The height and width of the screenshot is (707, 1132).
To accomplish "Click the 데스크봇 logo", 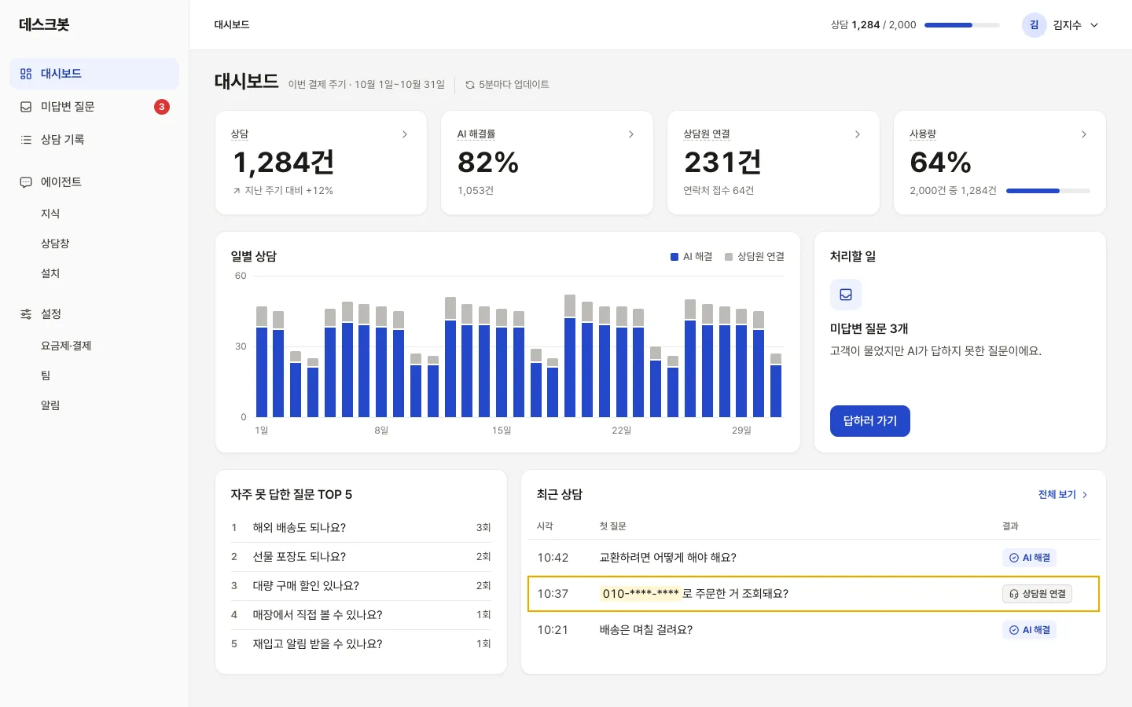I will [44, 25].
